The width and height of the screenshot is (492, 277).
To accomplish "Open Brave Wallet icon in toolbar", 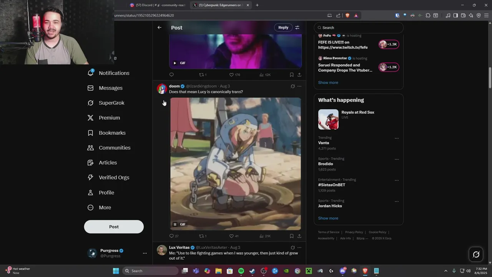I will 463,15.
